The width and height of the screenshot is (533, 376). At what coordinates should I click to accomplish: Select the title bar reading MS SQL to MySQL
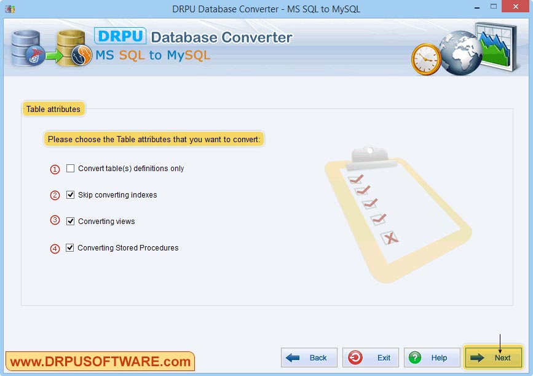266,6
